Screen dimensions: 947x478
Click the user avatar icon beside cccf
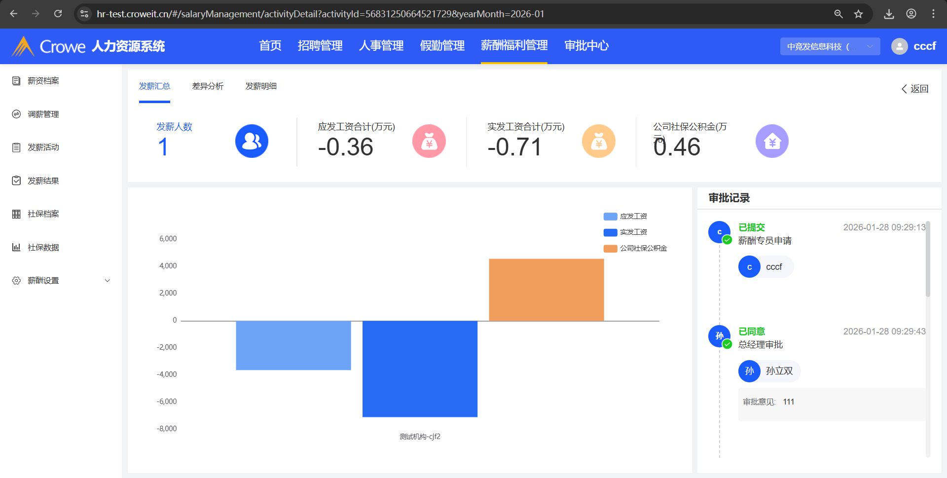tap(899, 46)
